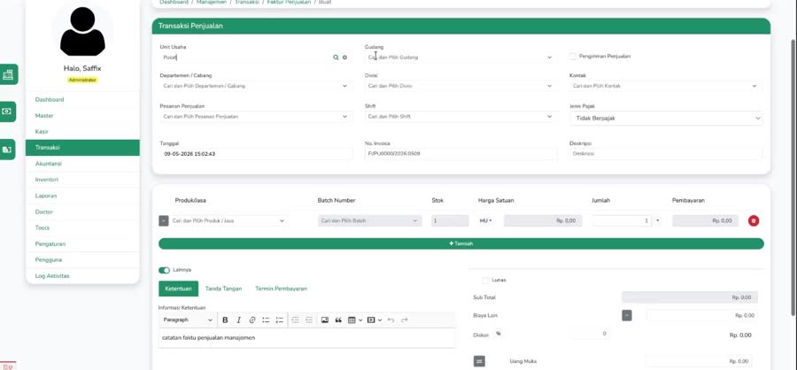Change Jenis Pajak from Tidak Berpajak
797x370 pixels.
coord(665,119)
